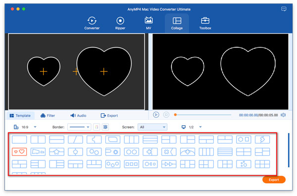Select the three horizontal rows template
The image size is (297, 196).
pyautogui.click(x=150, y=140)
